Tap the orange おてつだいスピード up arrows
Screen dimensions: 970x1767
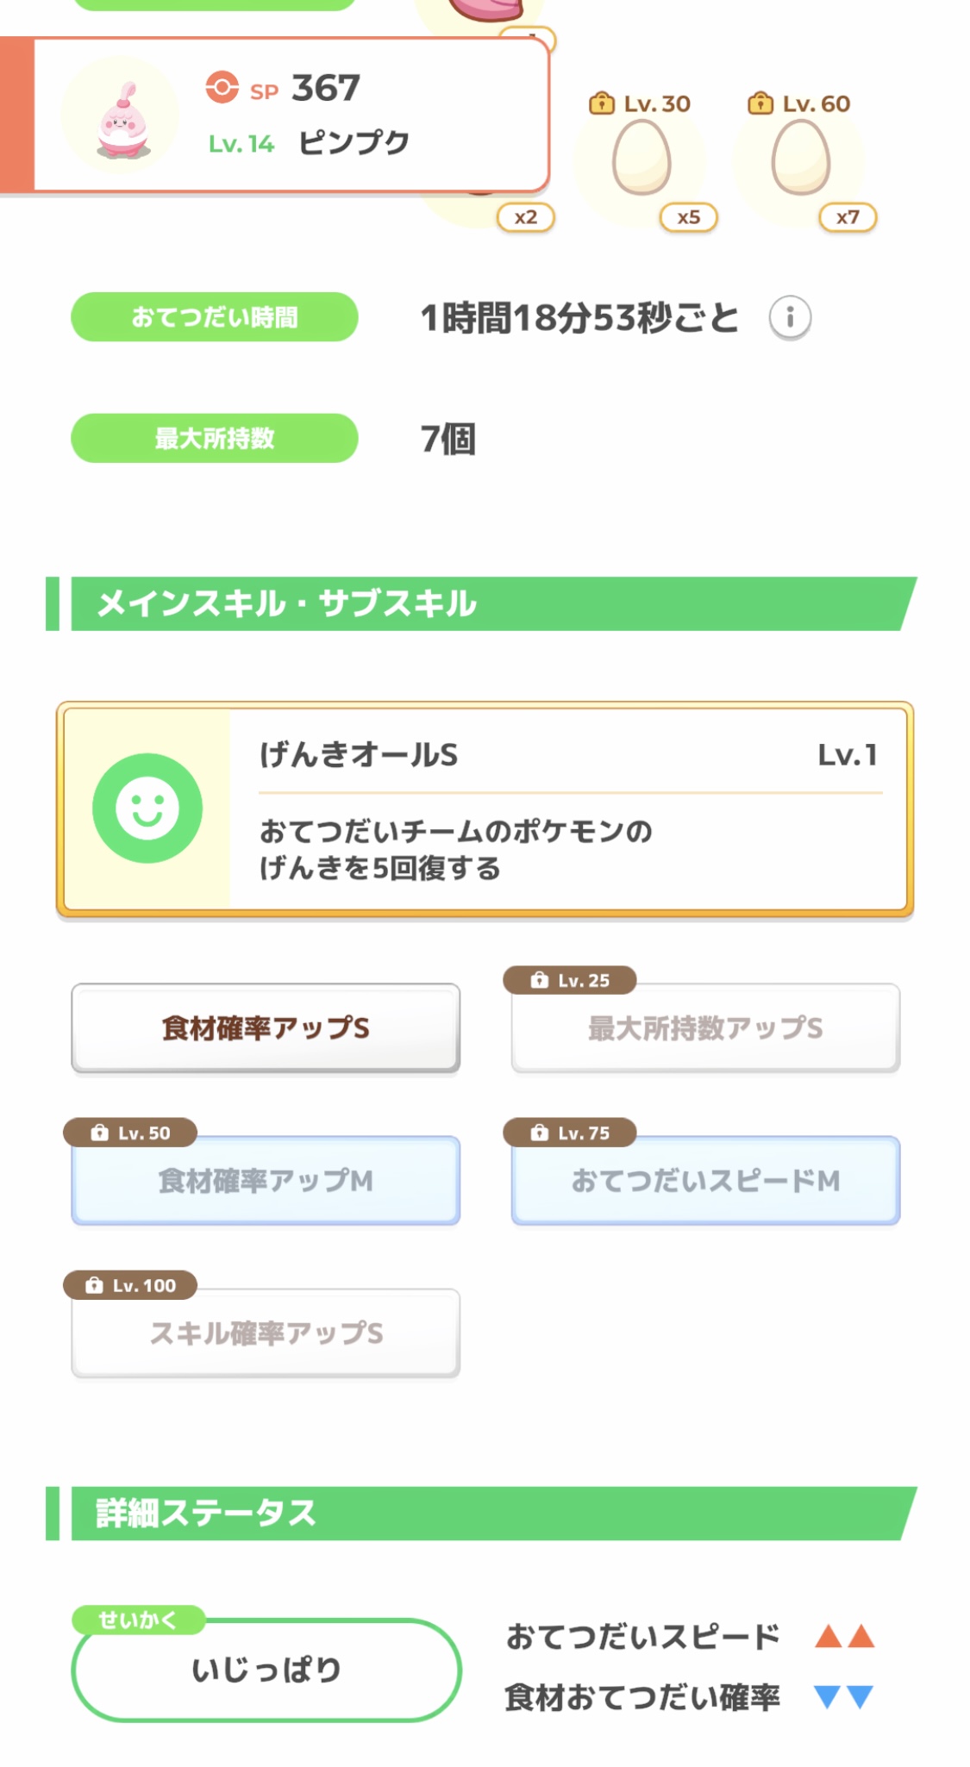coord(845,1636)
